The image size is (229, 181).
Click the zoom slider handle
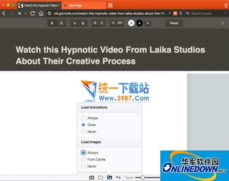click(143, 178)
